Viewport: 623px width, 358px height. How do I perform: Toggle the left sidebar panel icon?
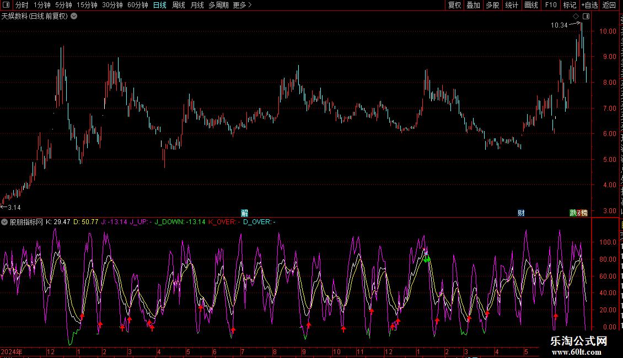coord(6,5)
